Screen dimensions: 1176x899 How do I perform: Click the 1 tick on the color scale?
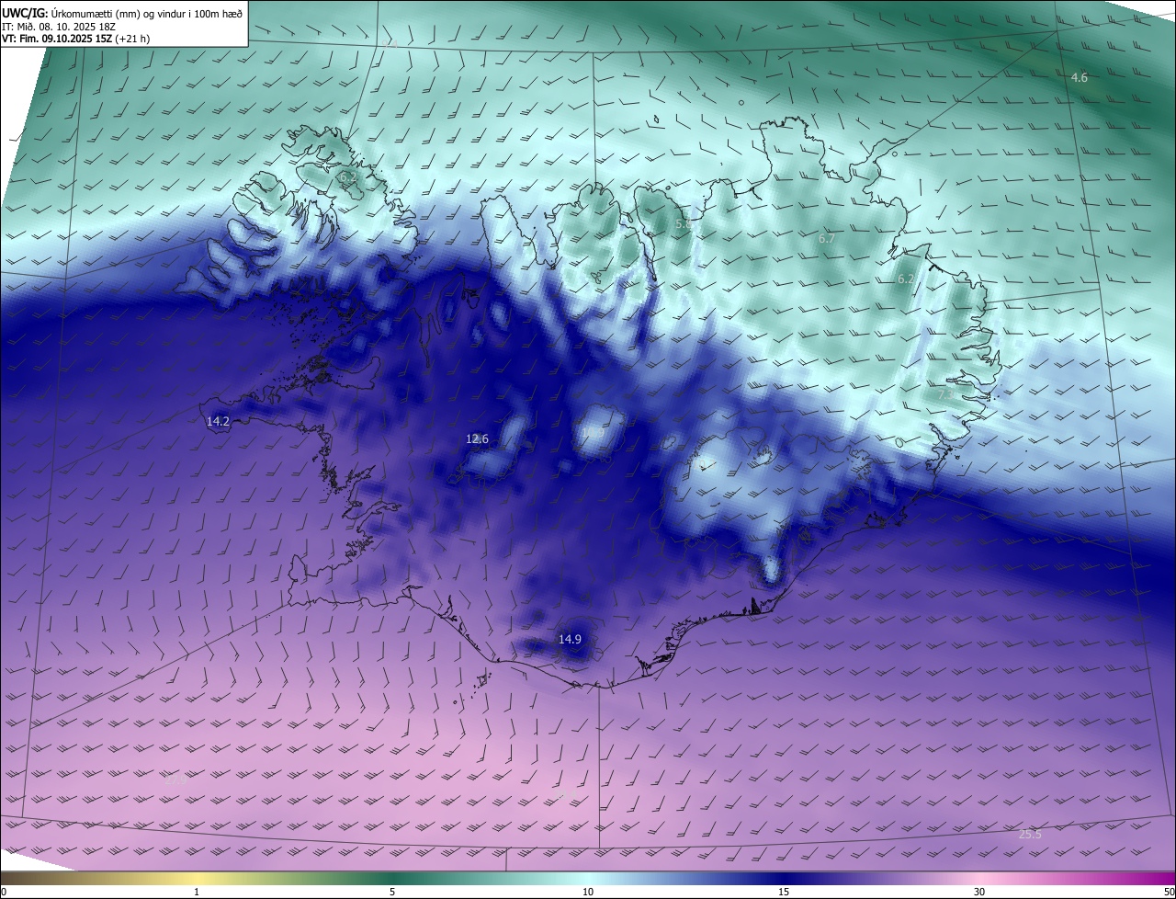(x=197, y=892)
